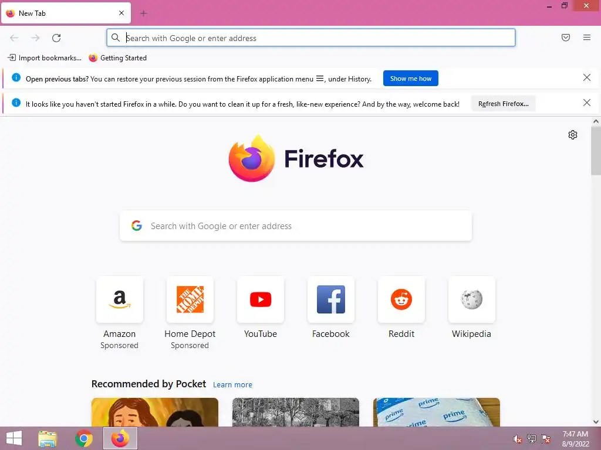Click the info icon in previous tabs notice
This screenshot has height=450, width=601.
(16, 78)
